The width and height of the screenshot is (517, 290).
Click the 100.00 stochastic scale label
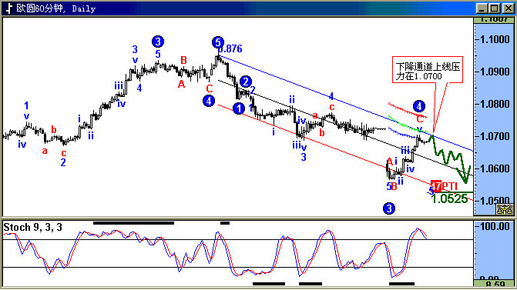tap(495, 226)
